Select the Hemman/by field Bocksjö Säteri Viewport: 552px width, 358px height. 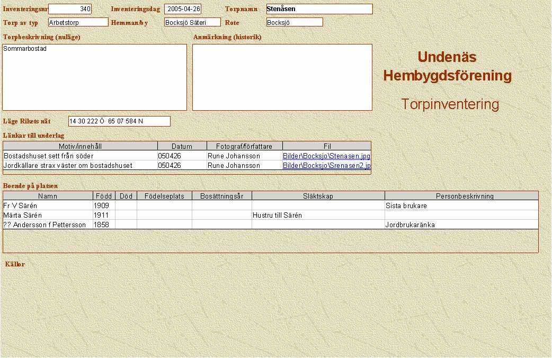192,22
